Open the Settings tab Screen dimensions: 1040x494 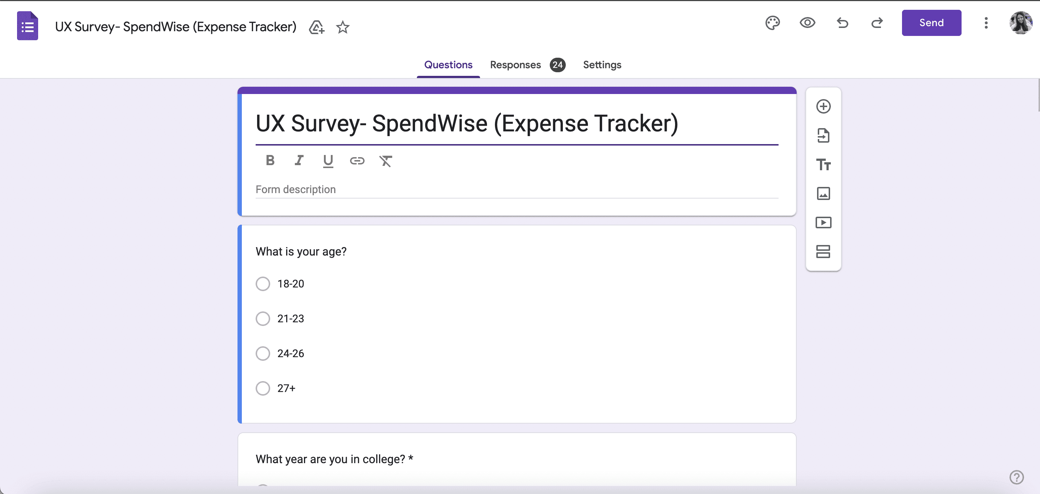pyautogui.click(x=602, y=65)
